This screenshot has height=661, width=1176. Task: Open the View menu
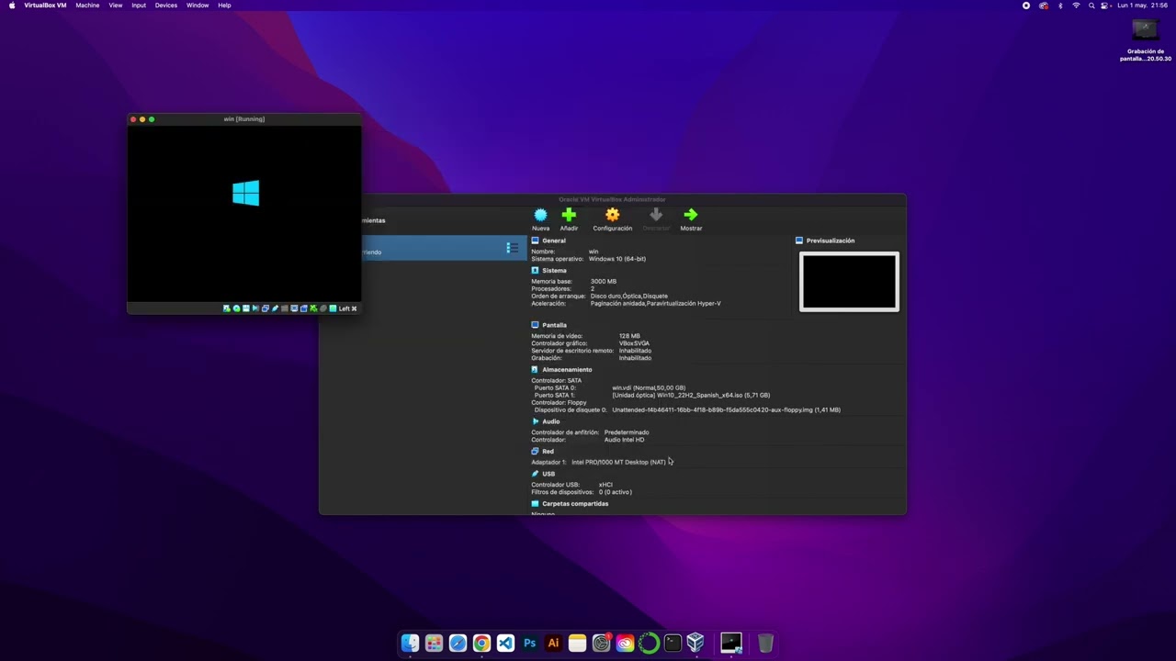click(x=116, y=6)
